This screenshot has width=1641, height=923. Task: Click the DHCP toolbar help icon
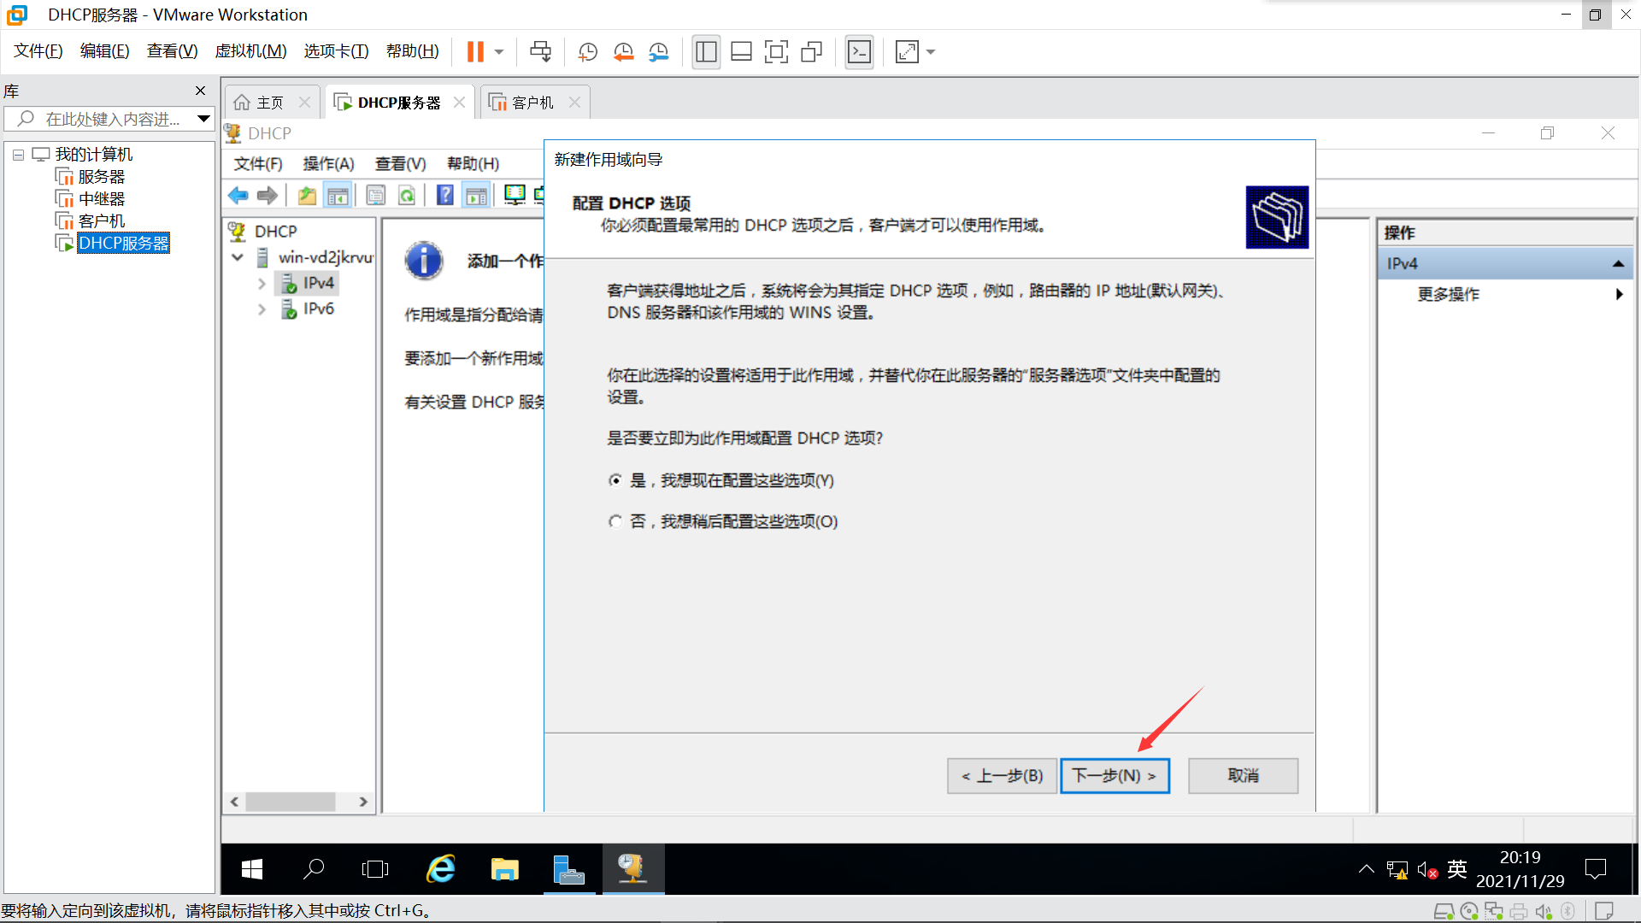[x=444, y=196]
